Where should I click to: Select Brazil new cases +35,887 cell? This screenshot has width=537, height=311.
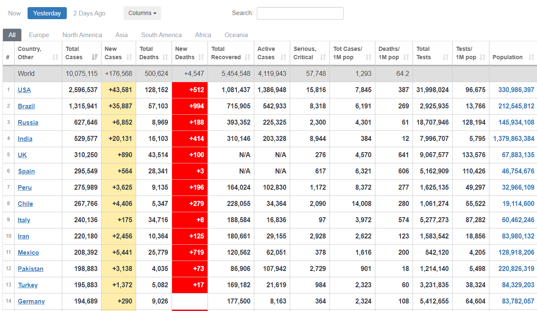(x=119, y=106)
